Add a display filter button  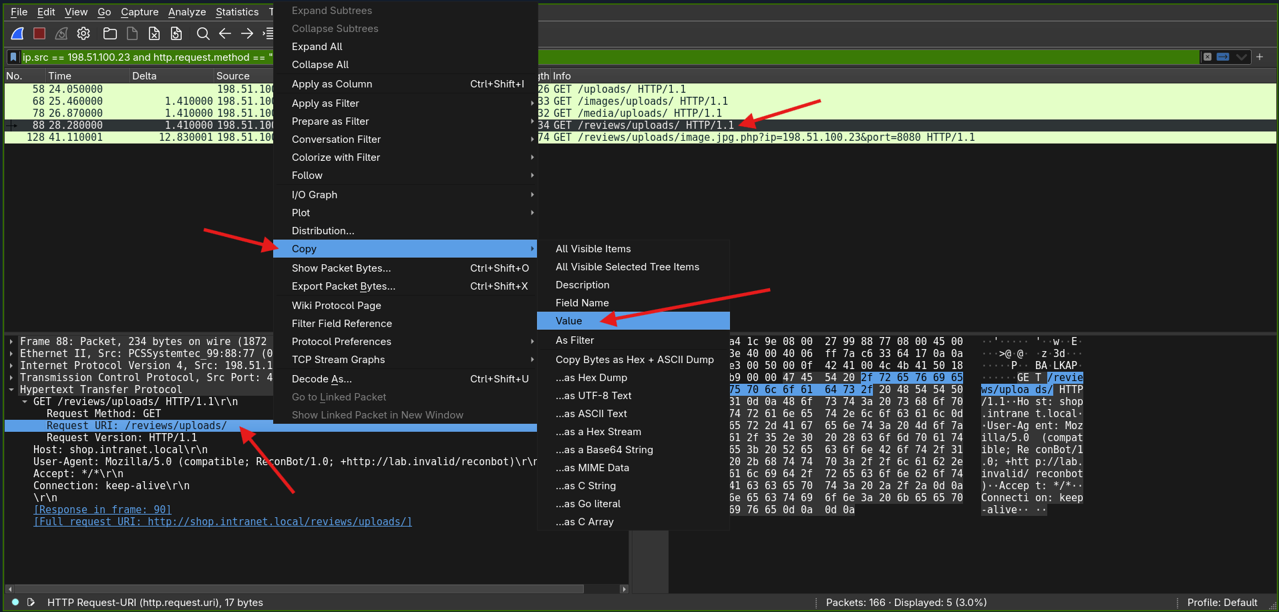point(1260,57)
